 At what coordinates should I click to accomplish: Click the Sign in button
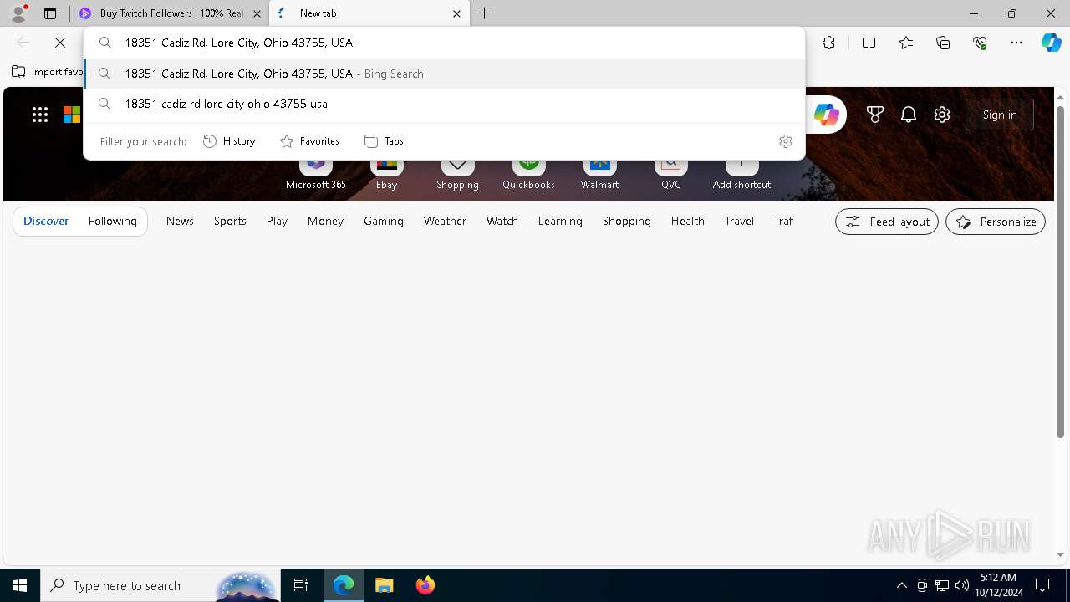(x=1000, y=115)
